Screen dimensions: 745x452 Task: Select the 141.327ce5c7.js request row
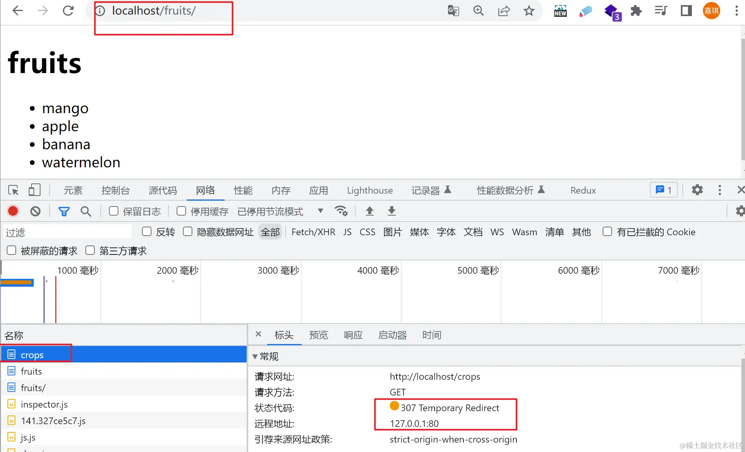124,421
